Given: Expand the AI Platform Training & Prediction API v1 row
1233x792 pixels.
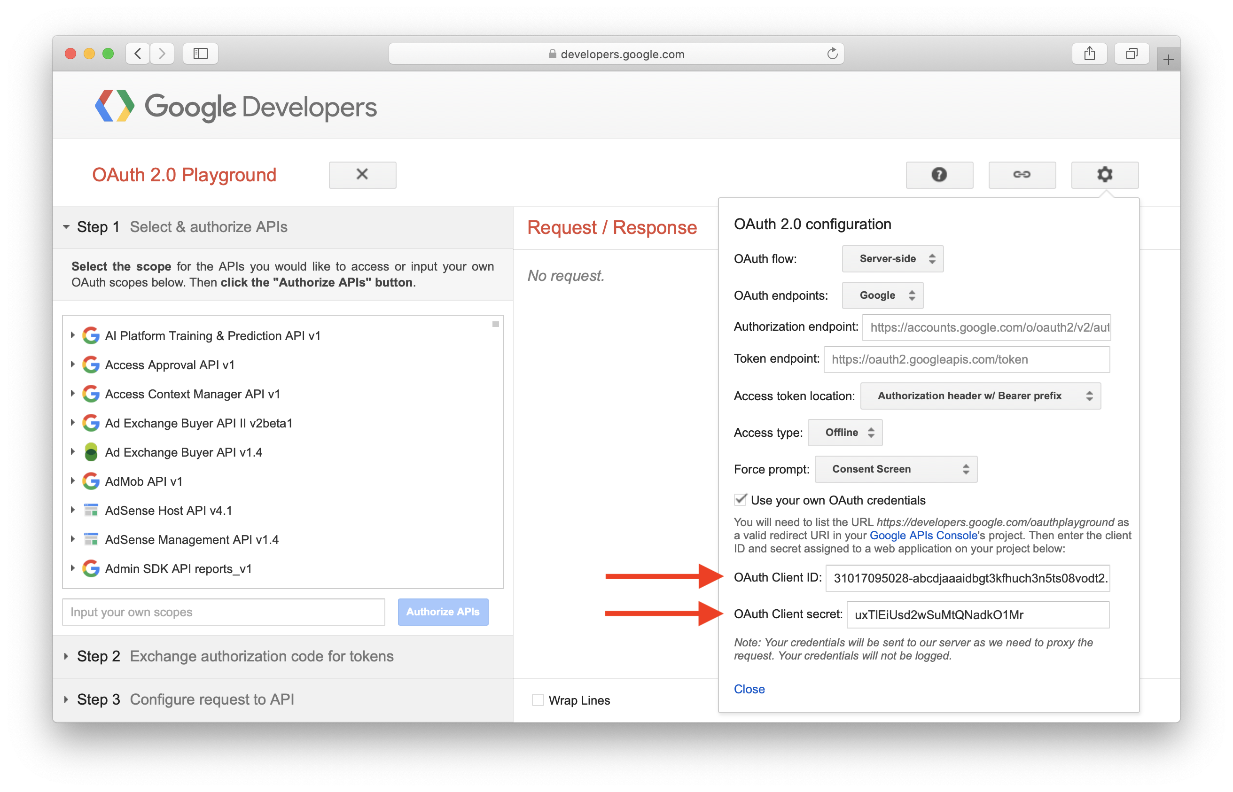Looking at the screenshot, I should [x=72, y=335].
